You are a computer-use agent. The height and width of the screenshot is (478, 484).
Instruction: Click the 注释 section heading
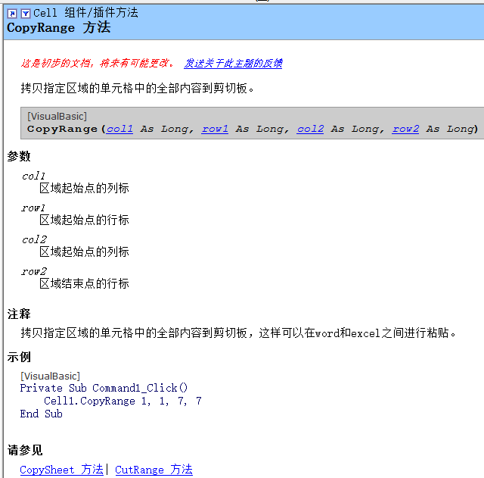(x=19, y=314)
